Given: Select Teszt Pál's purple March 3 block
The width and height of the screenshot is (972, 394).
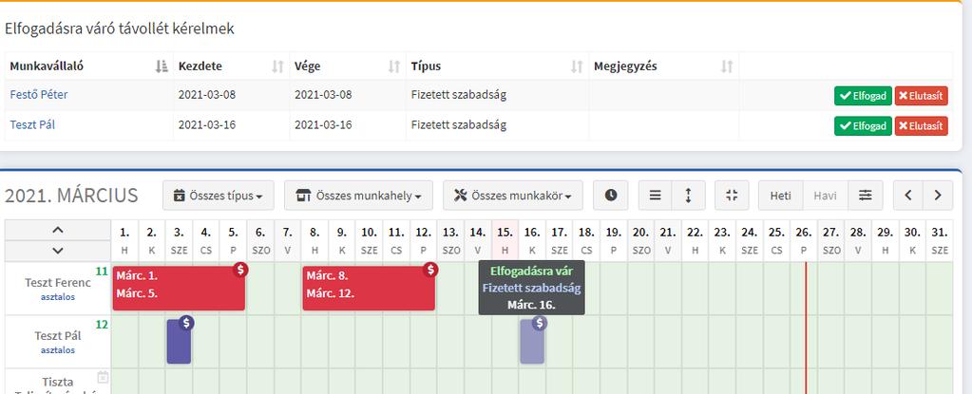Looking at the screenshot, I should [179, 342].
